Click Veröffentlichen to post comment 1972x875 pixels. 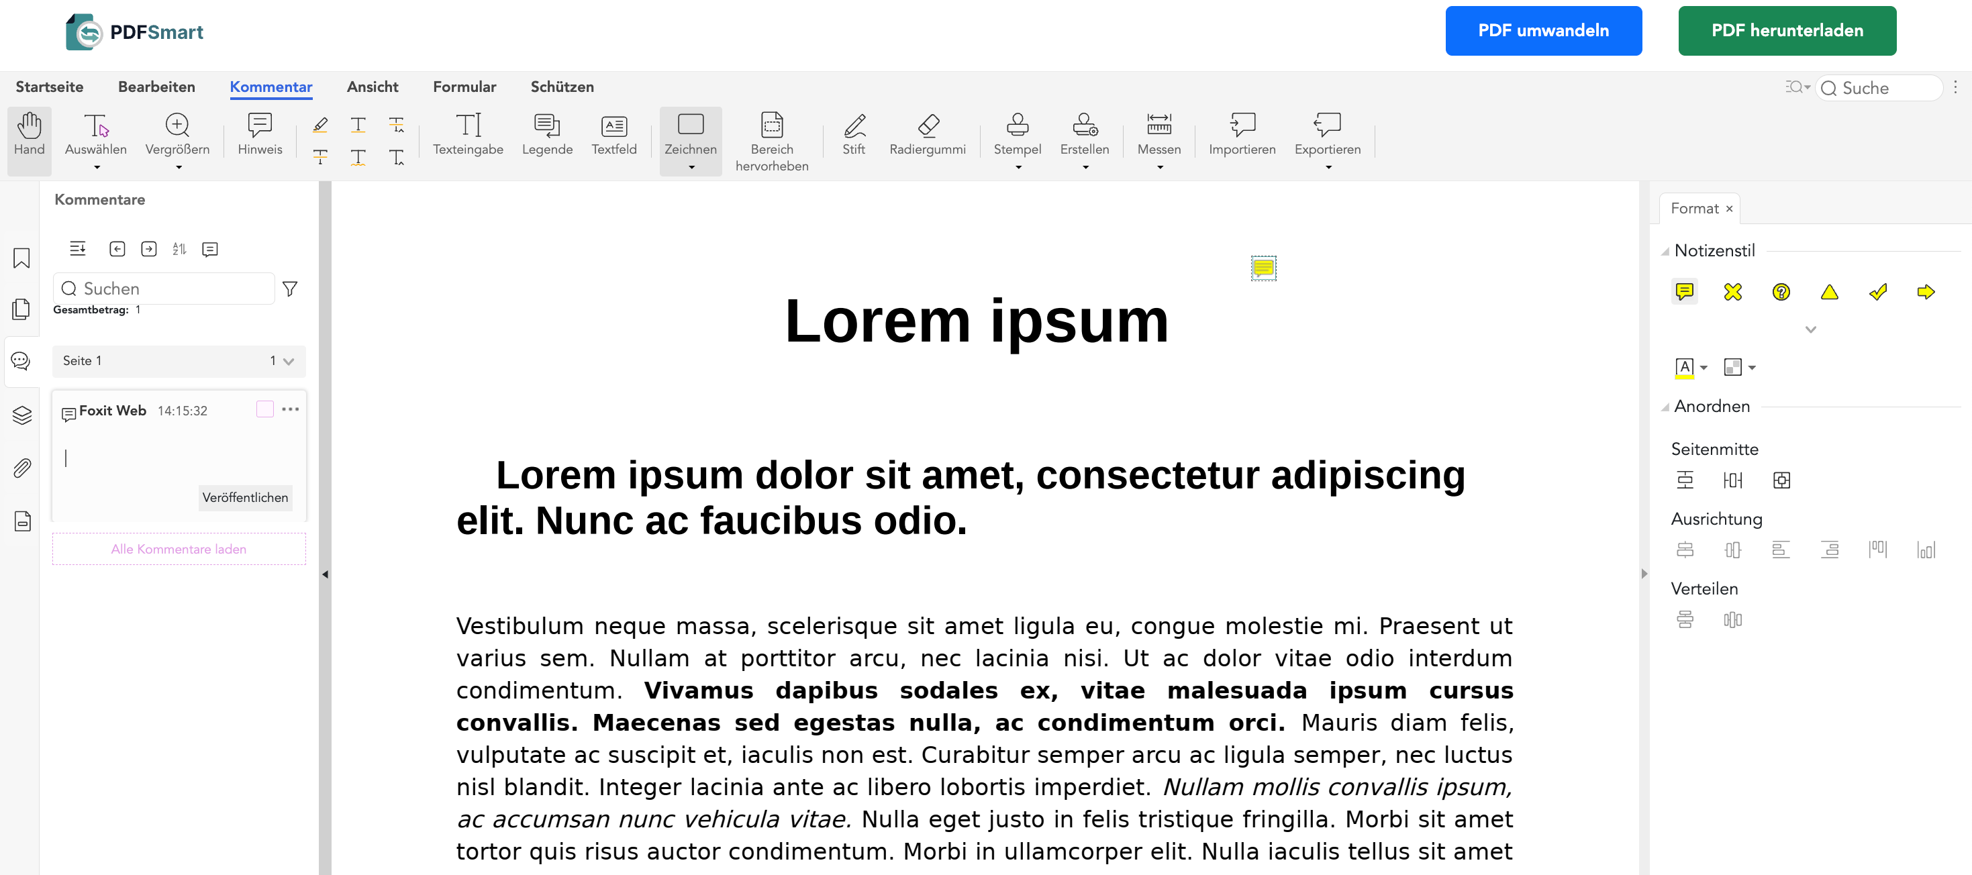pyautogui.click(x=245, y=498)
